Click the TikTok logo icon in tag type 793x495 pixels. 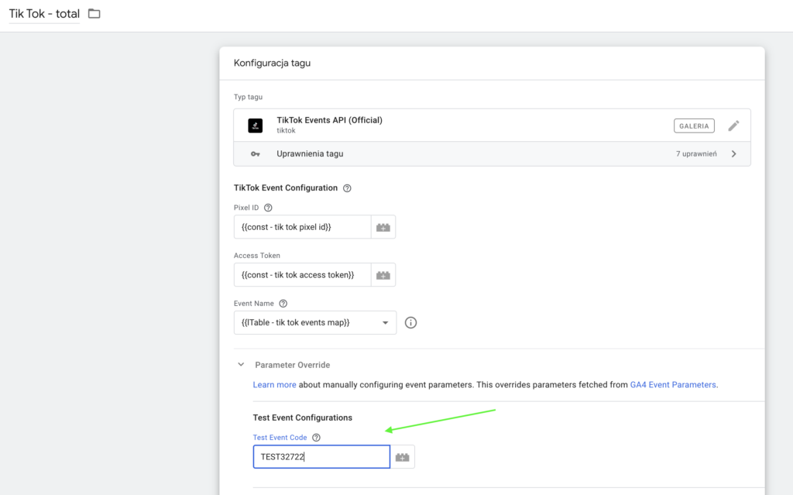coord(255,125)
